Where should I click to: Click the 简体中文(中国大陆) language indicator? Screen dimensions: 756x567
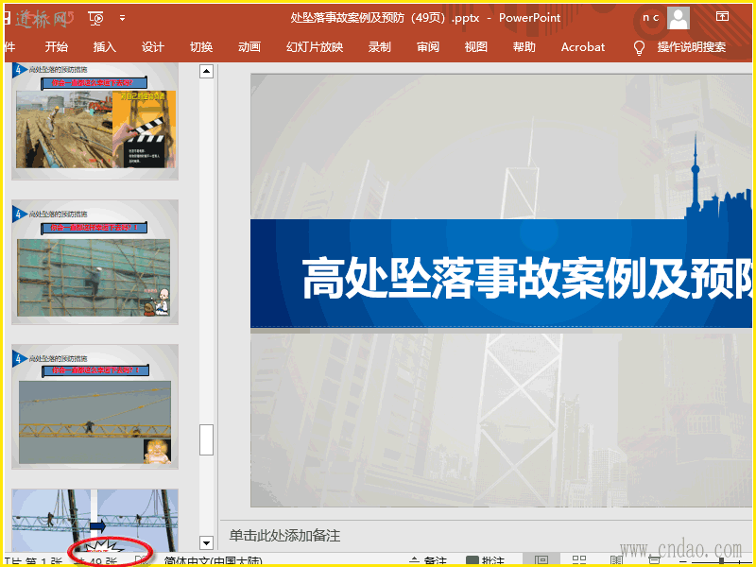pyautogui.click(x=214, y=562)
